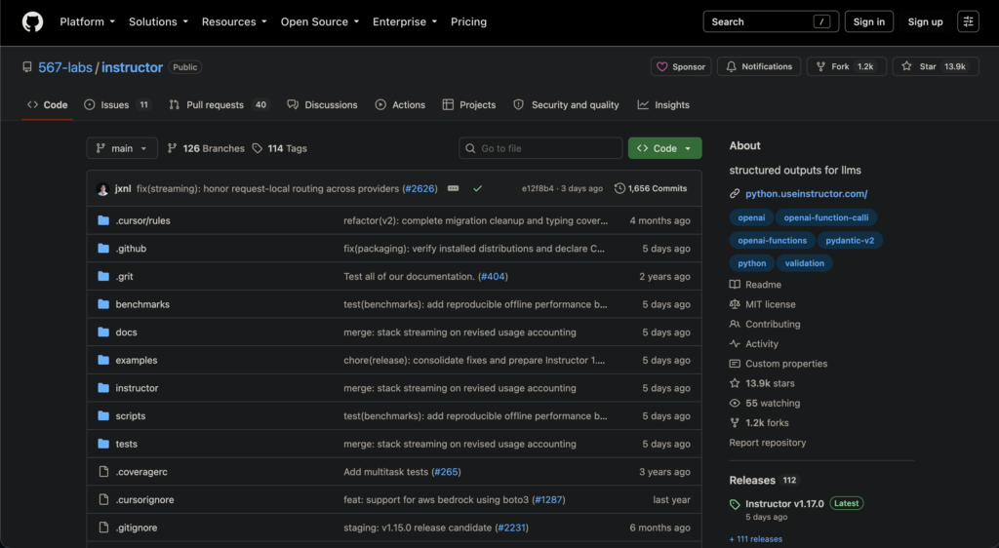The width and height of the screenshot is (999, 548).
Task: Select the Code tab
Action: (x=47, y=105)
